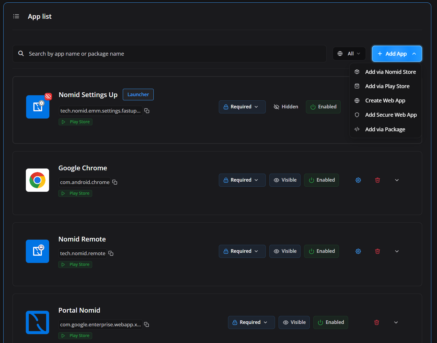Delete Nomid Remote with trash icon
437x343 pixels.
coord(378,251)
